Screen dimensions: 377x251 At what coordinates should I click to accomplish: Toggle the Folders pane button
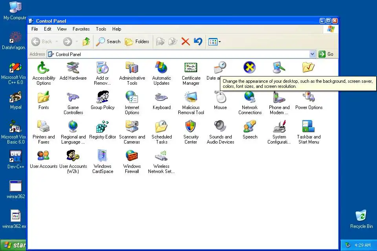point(137,42)
